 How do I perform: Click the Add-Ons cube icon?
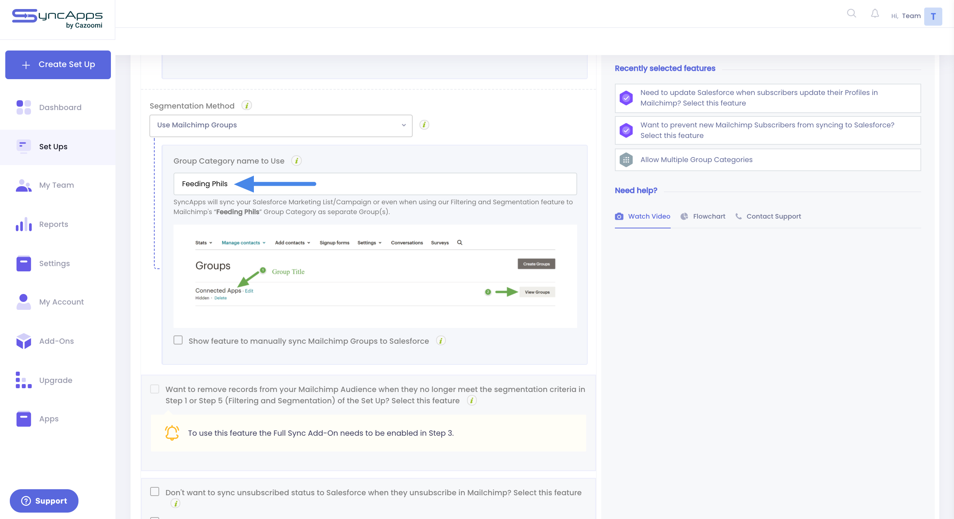[23, 341]
